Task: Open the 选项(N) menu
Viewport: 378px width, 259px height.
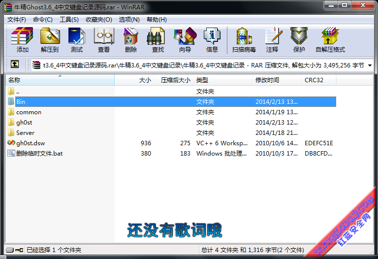Action: pos(129,20)
